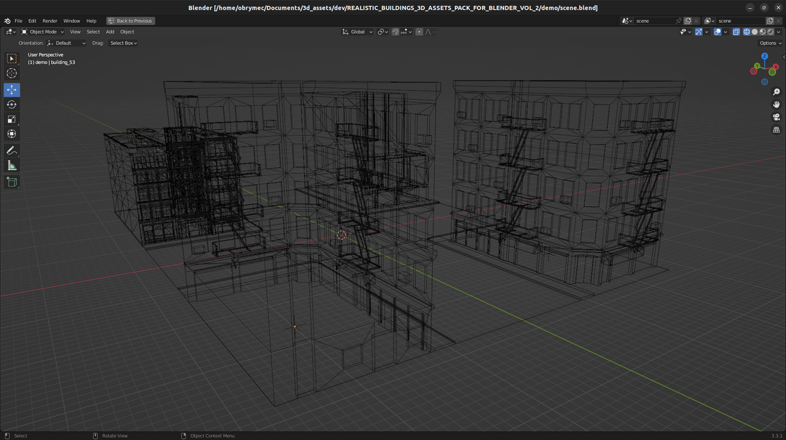Open the overlays options dropdown
786x440 pixels.
(725, 32)
